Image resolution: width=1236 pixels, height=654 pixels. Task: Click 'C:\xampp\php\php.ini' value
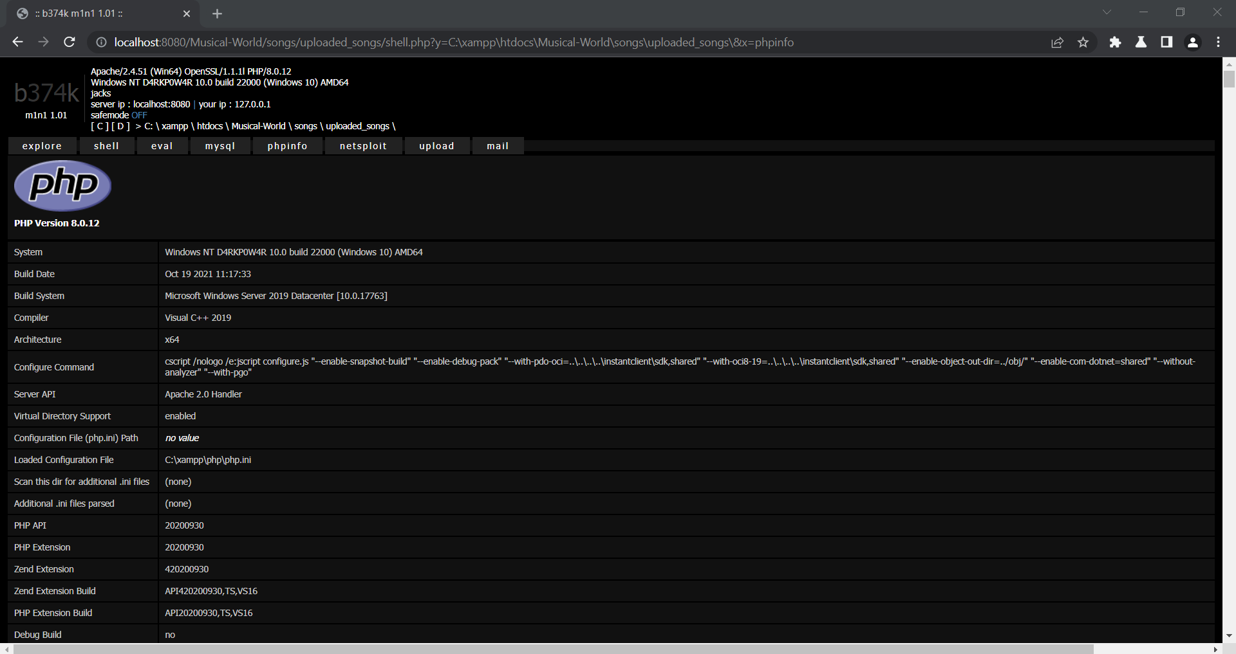tap(208, 460)
